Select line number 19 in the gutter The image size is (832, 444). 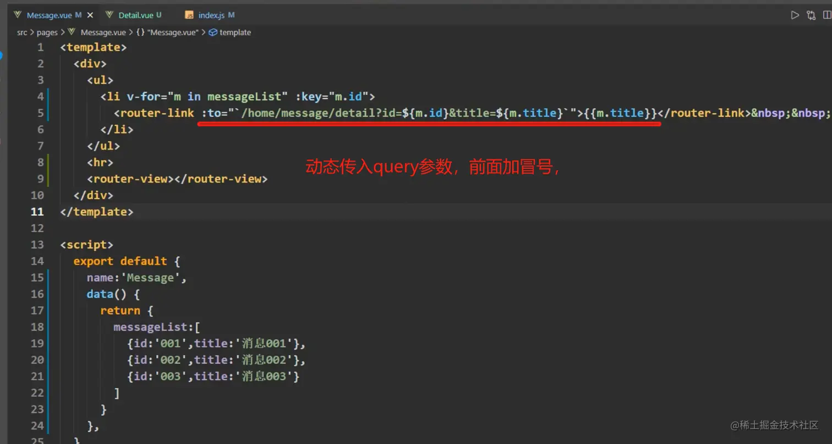click(37, 343)
